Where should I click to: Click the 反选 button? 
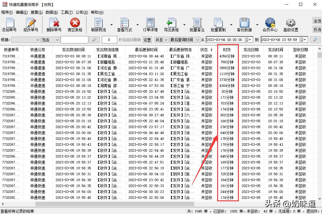pos(317,29)
